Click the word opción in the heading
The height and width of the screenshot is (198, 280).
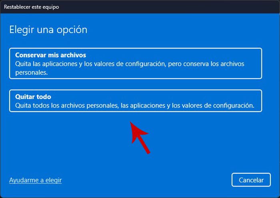72,30
